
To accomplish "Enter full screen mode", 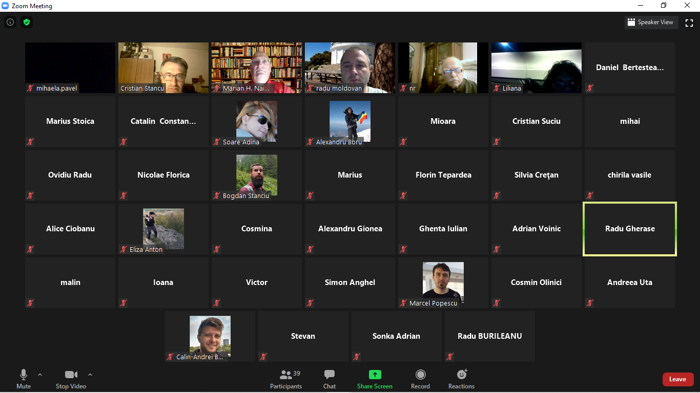I will point(689,23).
